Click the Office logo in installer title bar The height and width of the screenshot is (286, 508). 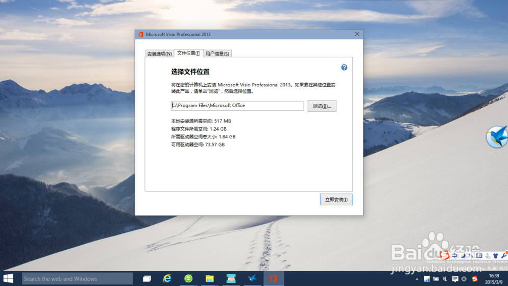pos(140,34)
